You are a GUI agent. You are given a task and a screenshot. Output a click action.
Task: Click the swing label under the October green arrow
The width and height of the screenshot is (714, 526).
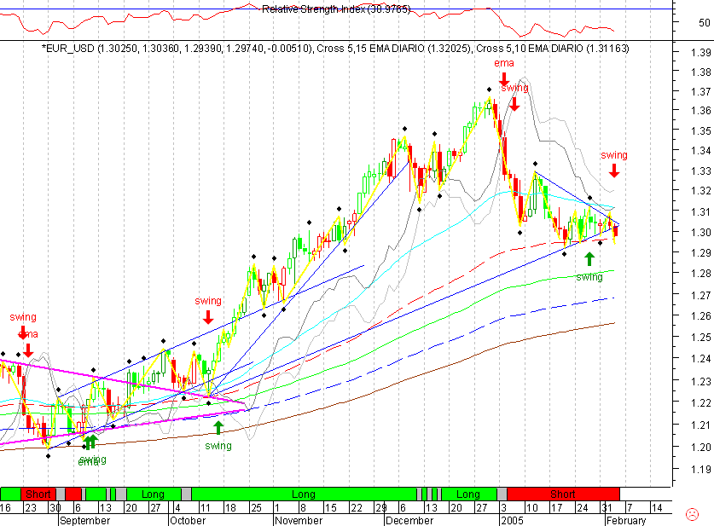(218, 445)
